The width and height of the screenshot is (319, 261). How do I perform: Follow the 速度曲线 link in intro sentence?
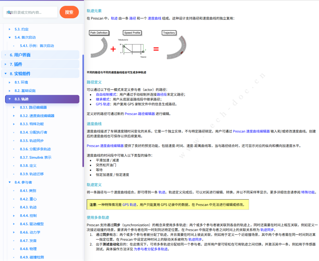click(x=154, y=18)
